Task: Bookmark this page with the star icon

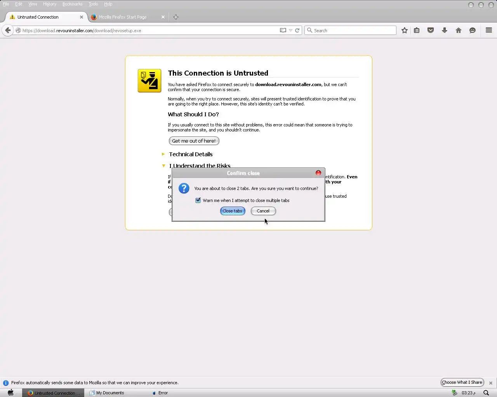Action: pos(405,30)
